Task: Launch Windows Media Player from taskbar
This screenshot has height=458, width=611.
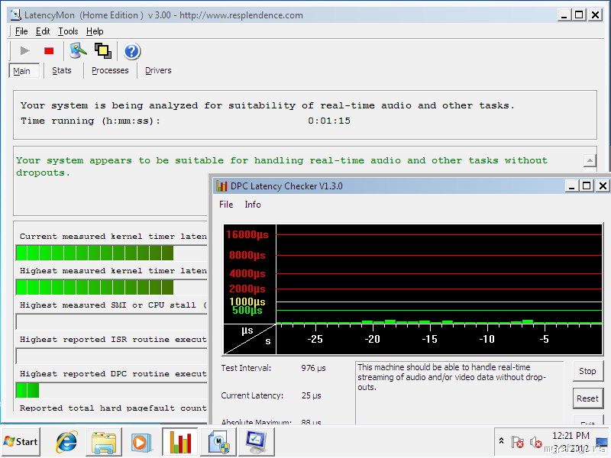Action: [x=141, y=443]
